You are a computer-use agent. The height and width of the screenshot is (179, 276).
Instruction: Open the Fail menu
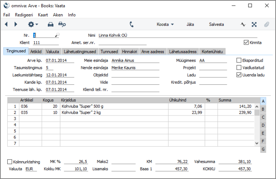[7, 15]
